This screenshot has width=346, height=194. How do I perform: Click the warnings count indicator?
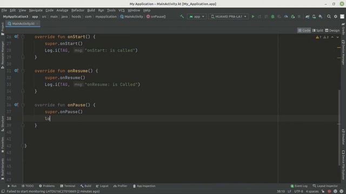318,37
